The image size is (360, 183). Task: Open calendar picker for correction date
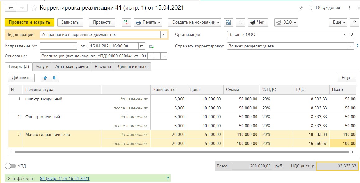[142, 46]
